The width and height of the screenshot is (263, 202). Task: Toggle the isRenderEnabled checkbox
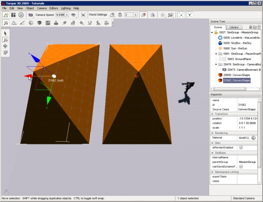[x=241, y=148]
